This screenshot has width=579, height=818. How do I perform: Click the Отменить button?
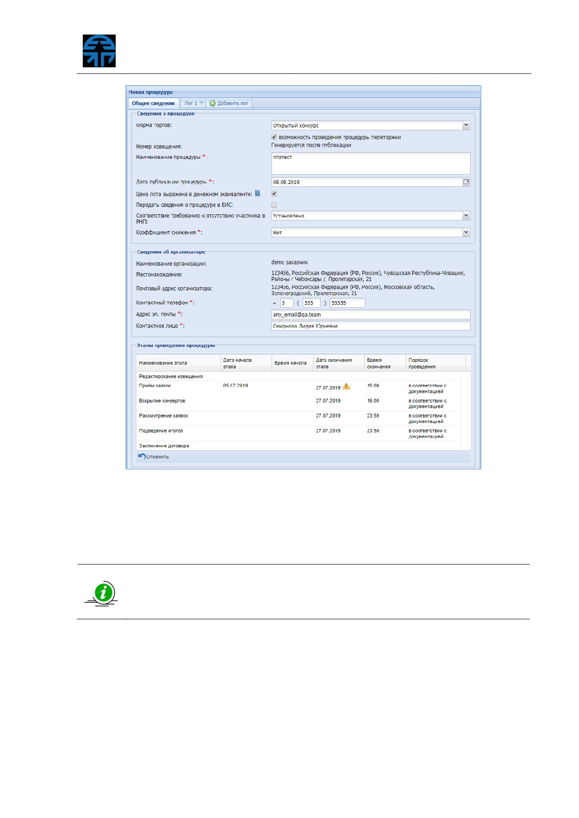pyautogui.click(x=154, y=457)
